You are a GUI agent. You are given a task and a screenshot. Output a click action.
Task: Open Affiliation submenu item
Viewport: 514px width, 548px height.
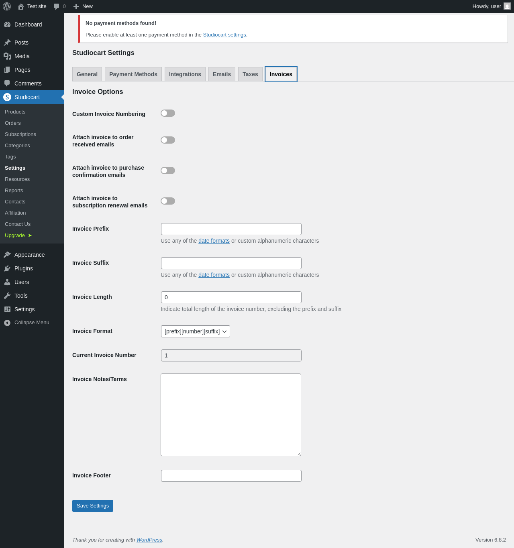click(32, 213)
